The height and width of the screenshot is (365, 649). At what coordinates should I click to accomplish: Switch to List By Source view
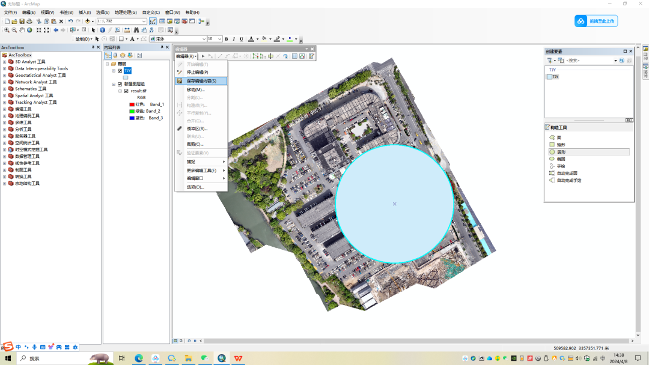(115, 55)
